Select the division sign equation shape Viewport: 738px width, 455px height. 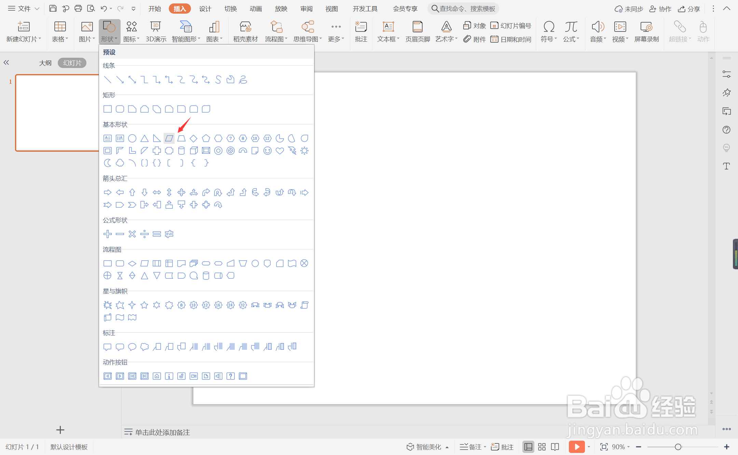(x=145, y=234)
